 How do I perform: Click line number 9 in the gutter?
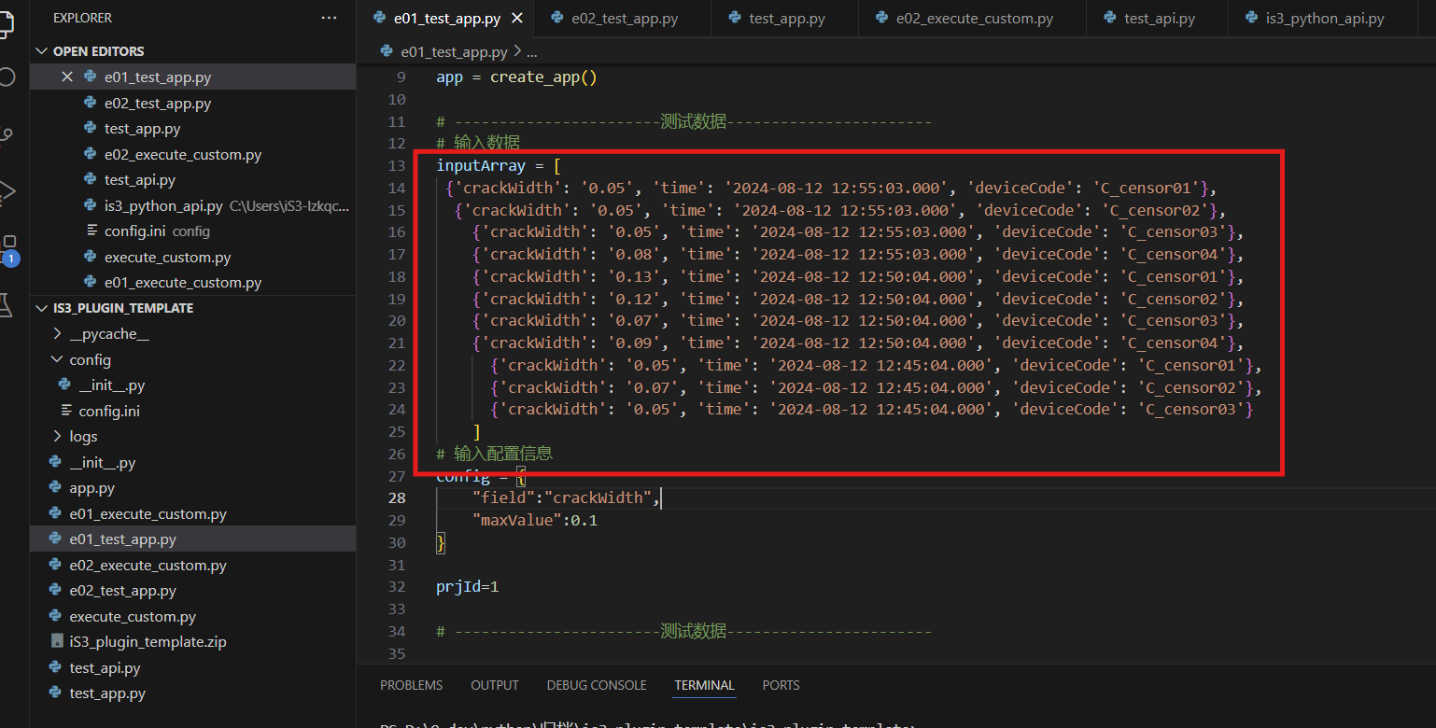pyautogui.click(x=401, y=77)
